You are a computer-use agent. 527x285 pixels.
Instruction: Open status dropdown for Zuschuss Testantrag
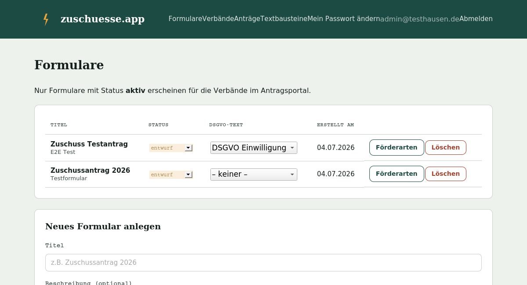tap(171, 148)
